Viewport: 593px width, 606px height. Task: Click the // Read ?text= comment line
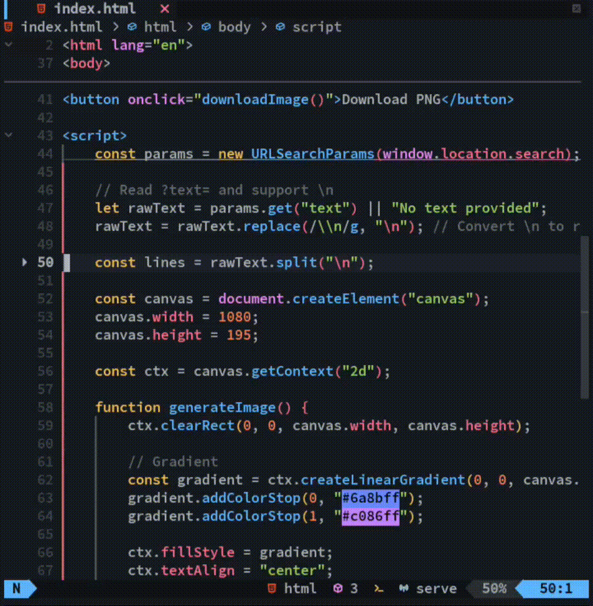214,190
